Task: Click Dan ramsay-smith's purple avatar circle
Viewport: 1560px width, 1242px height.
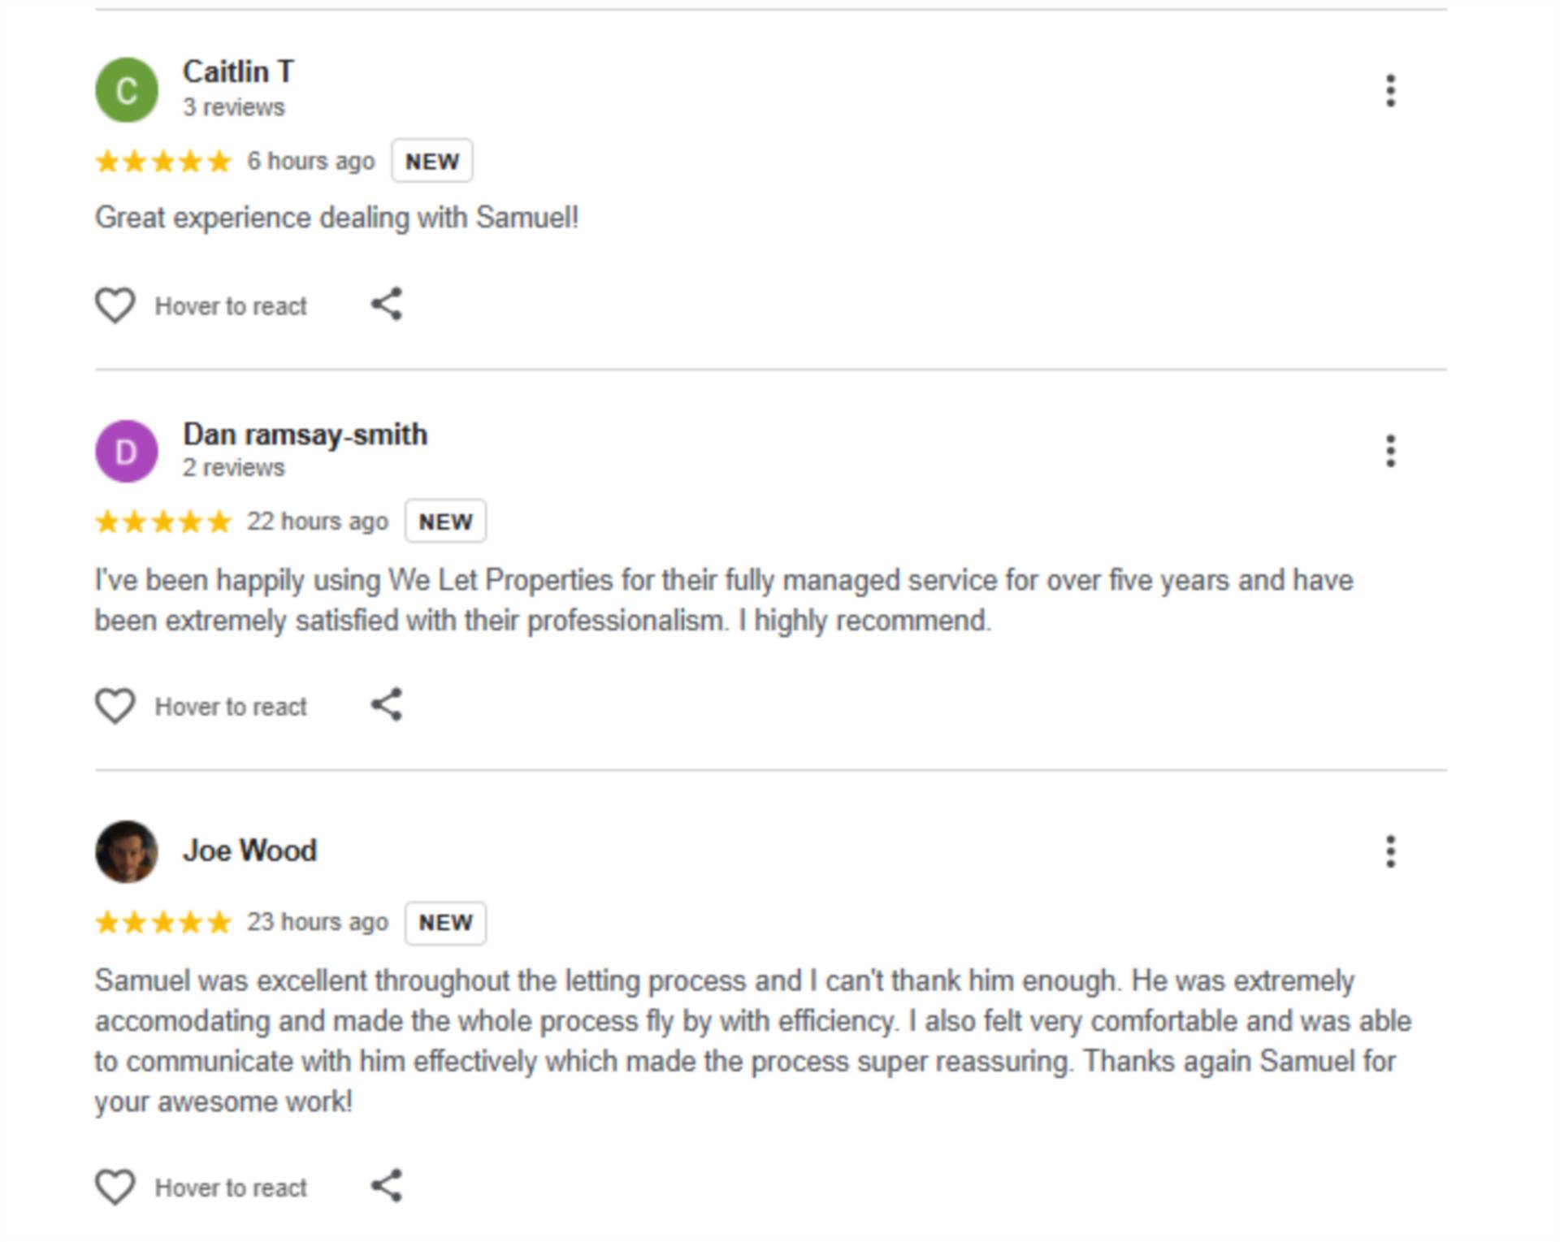Action: coord(127,451)
